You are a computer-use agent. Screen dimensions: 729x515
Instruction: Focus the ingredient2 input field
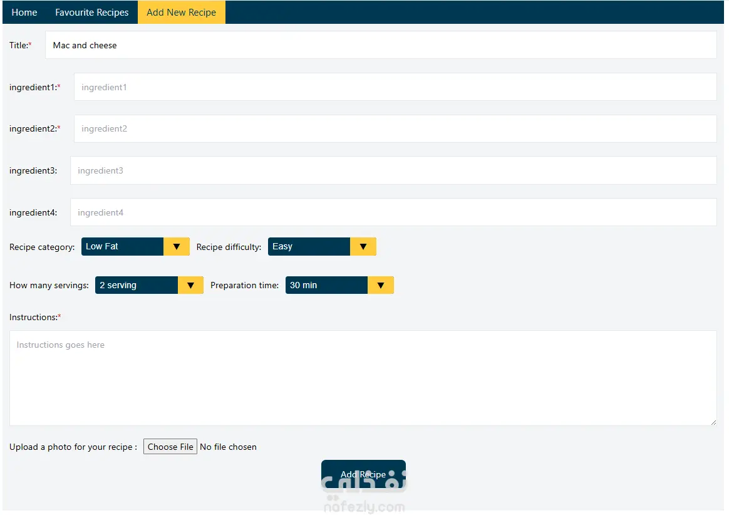coord(395,129)
